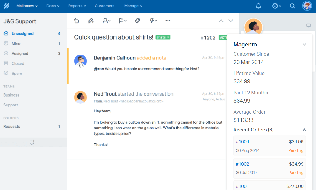Go to the previous conversation arrow
This screenshot has width=316, height=190.
tap(221, 21)
